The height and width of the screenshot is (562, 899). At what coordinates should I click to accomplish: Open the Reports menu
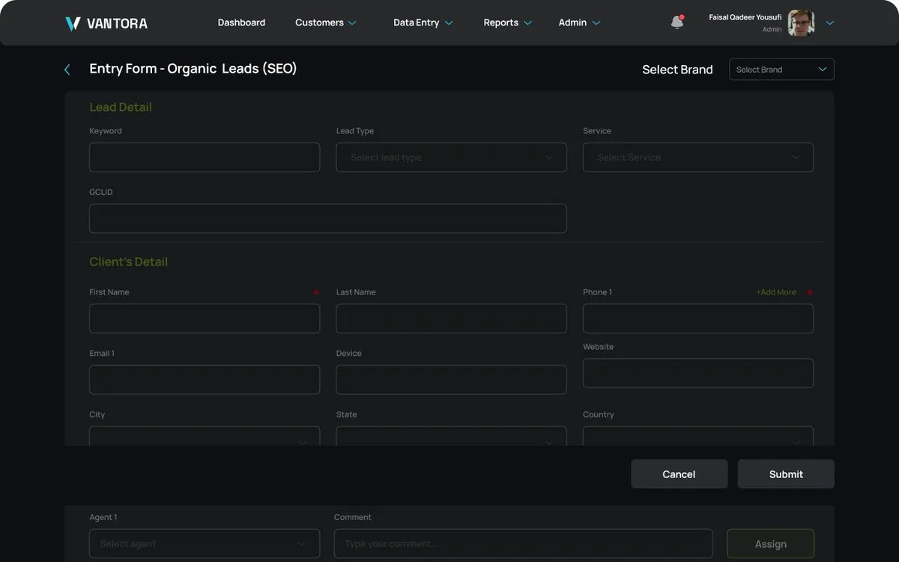coord(507,22)
